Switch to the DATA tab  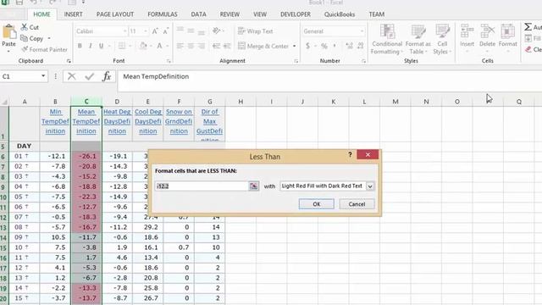click(198, 14)
